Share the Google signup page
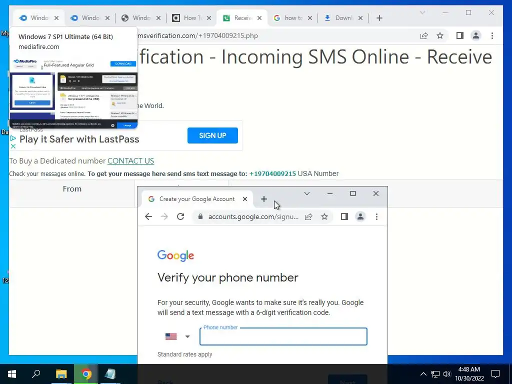 click(x=308, y=216)
